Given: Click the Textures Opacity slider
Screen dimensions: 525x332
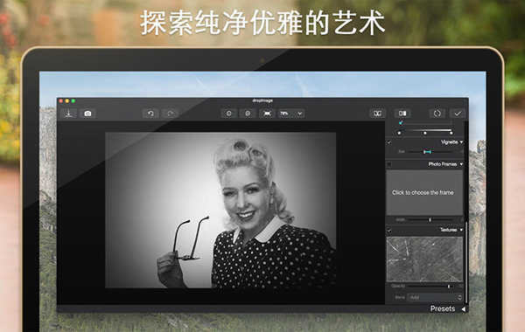Looking at the screenshot, I should click(430, 287).
